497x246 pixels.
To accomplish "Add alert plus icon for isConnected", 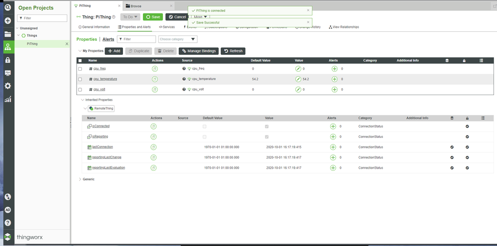I will [333, 126].
